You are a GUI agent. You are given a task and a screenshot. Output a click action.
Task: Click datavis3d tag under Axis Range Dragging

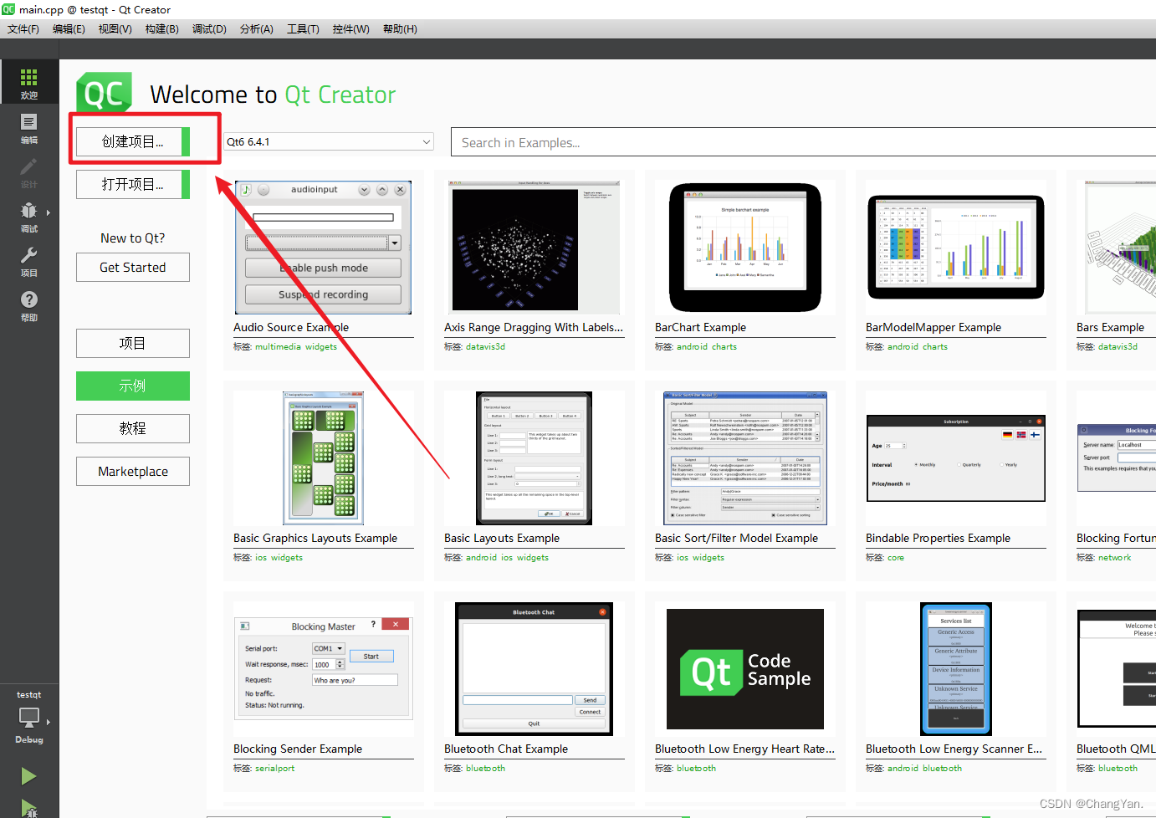point(485,346)
